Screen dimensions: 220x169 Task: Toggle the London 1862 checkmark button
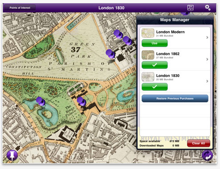click(155, 65)
